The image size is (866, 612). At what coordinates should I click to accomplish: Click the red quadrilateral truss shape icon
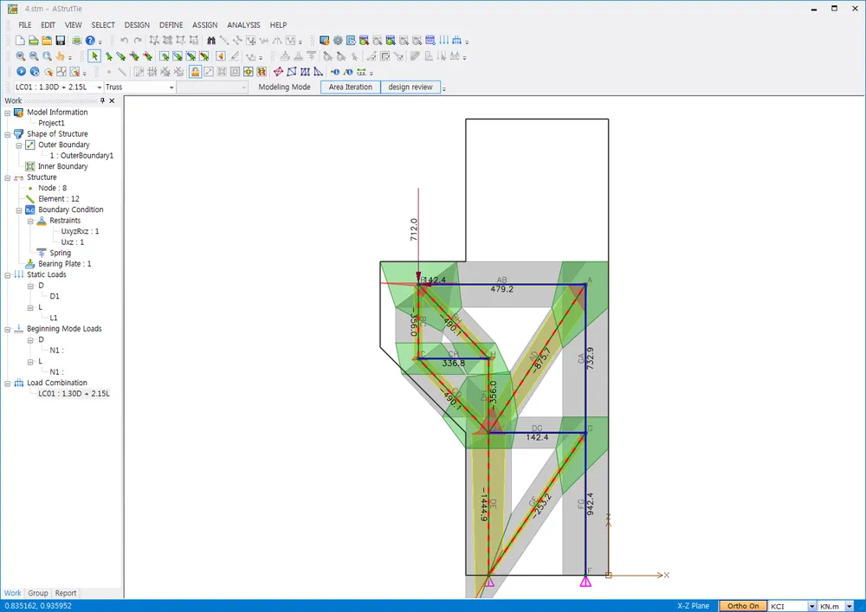(278, 72)
